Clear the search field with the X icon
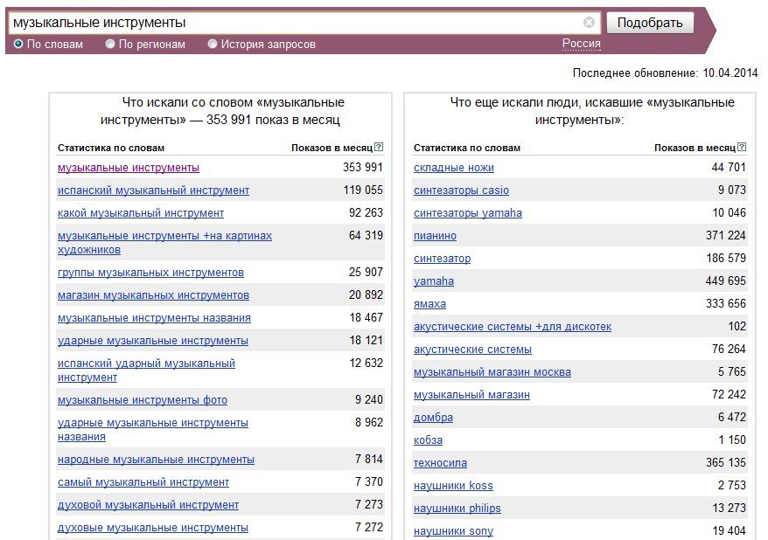The width and height of the screenshot is (768, 540). tap(589, 23)
